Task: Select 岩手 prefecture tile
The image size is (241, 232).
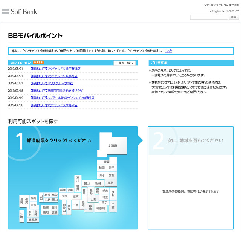Action: (111, 168)
